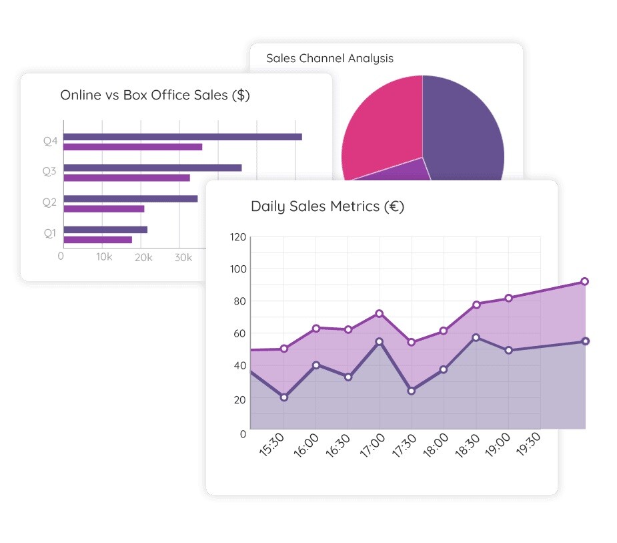This screenshot has width=617, height=543.
Task: Select the 80 label on the y-axis
Action: (x=239, y=301)
